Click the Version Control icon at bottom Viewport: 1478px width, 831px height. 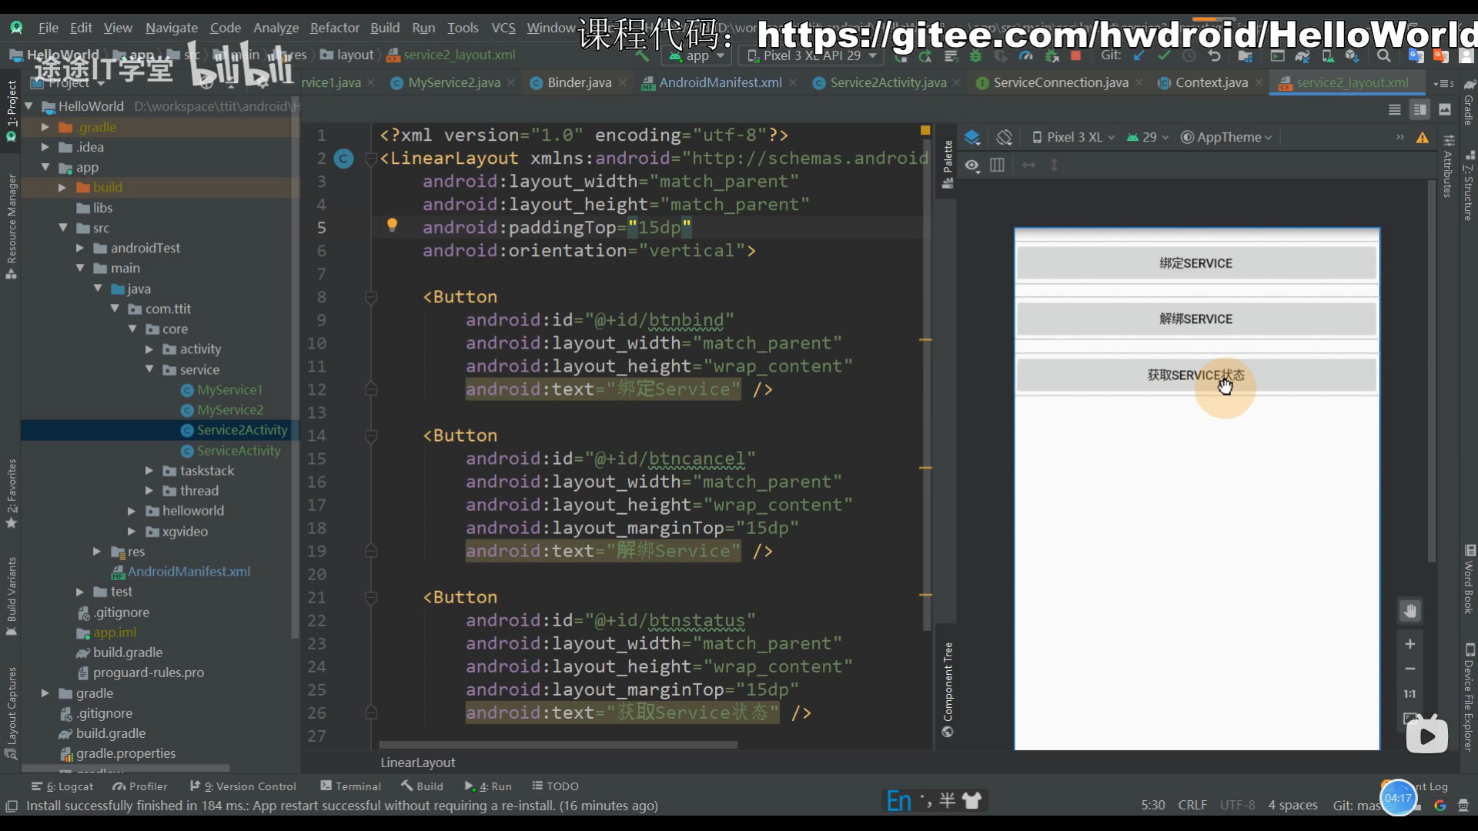(x=199, y=786)
